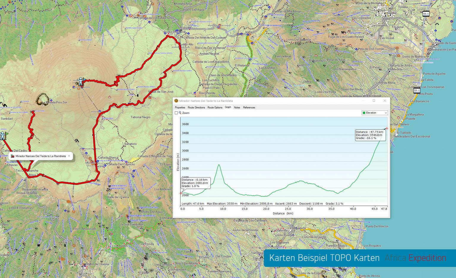Viewport: 456px width, 278px height.
Task: Click the Min Elevation: 2006.8 m value
Action: [x=256, y=204]
